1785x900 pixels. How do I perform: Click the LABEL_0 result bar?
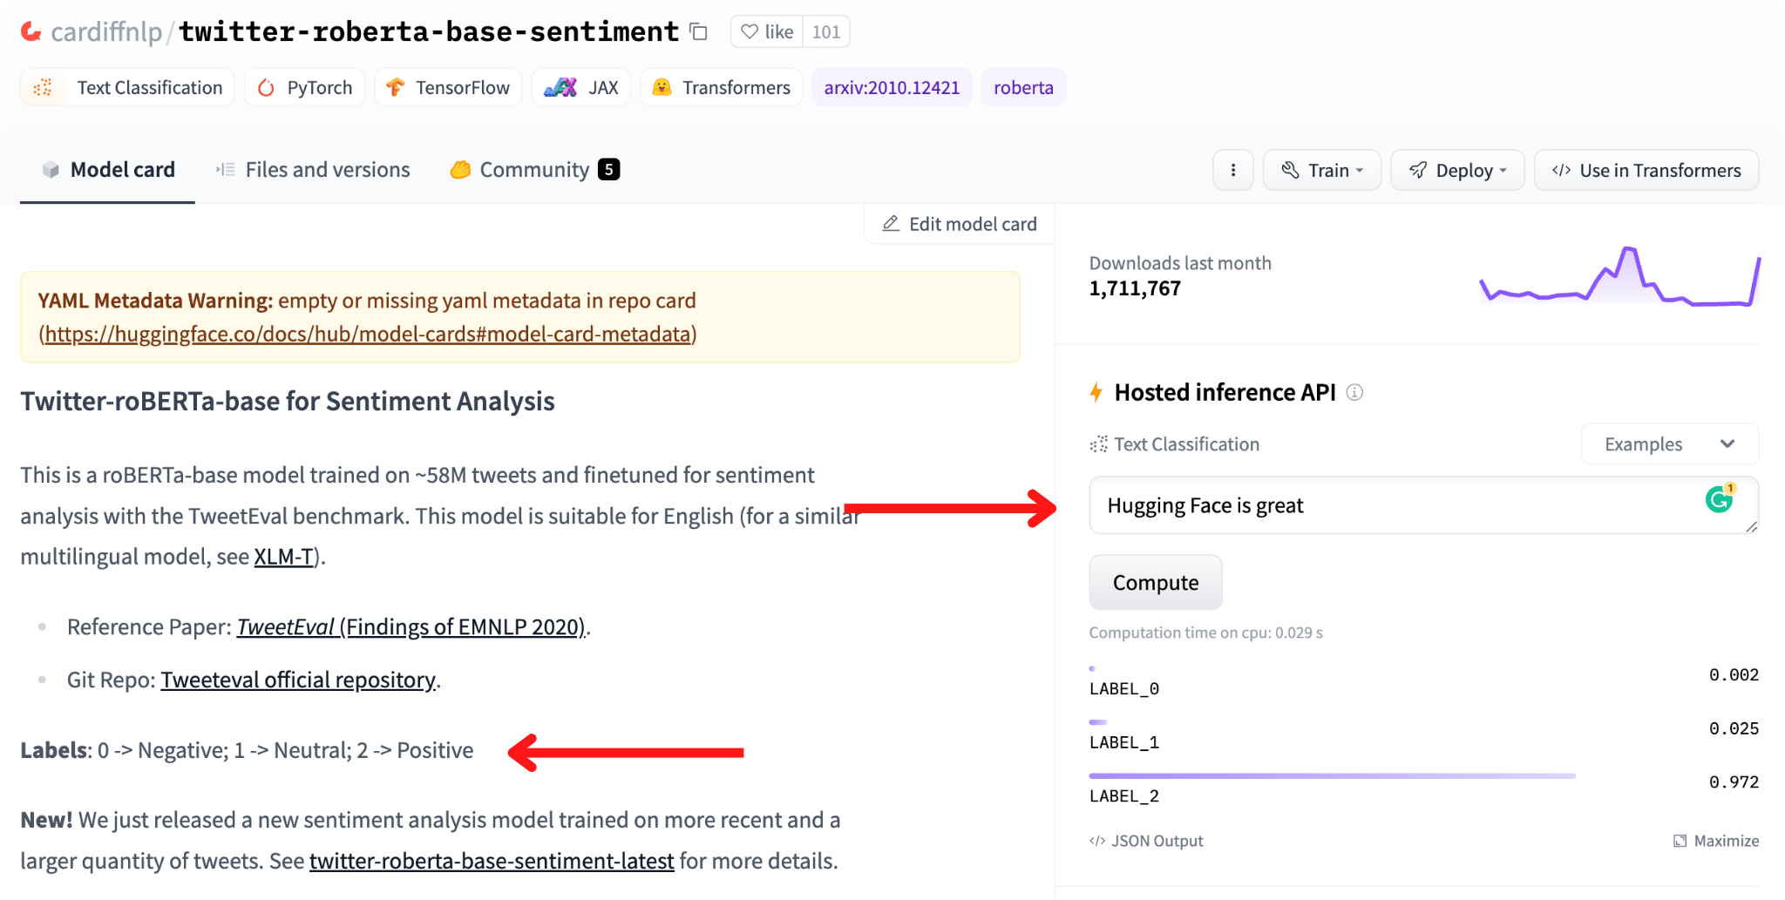pyautogui.click(x=1092, y=668)
